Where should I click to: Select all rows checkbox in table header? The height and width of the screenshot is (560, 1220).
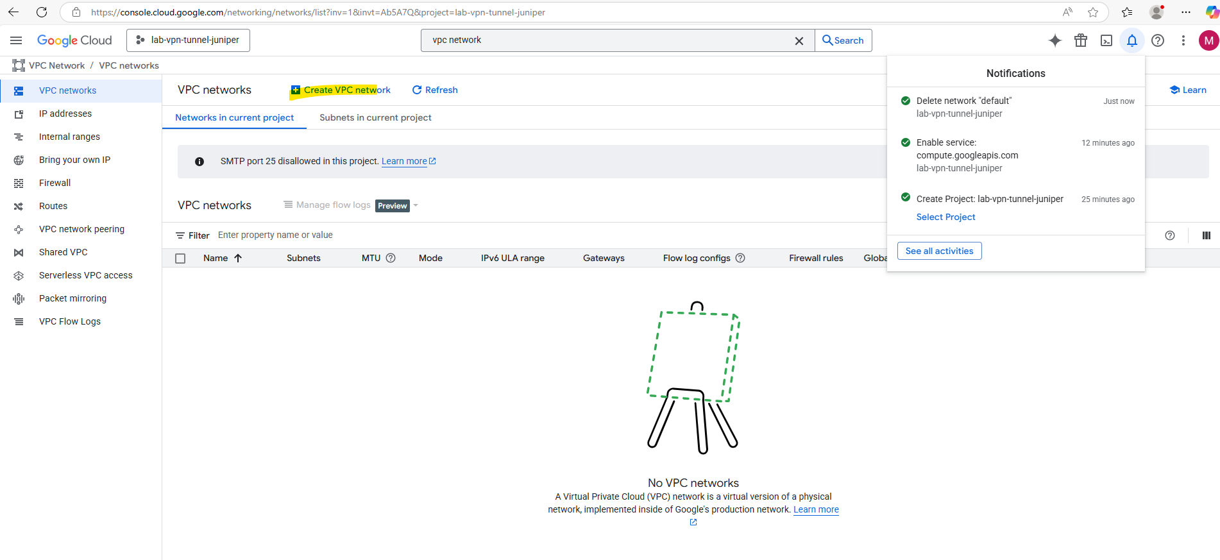(180, 259)
